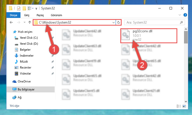Expand the address bar history dropdown
This screenshot has height=115, width=192.
tap(114, 22)
